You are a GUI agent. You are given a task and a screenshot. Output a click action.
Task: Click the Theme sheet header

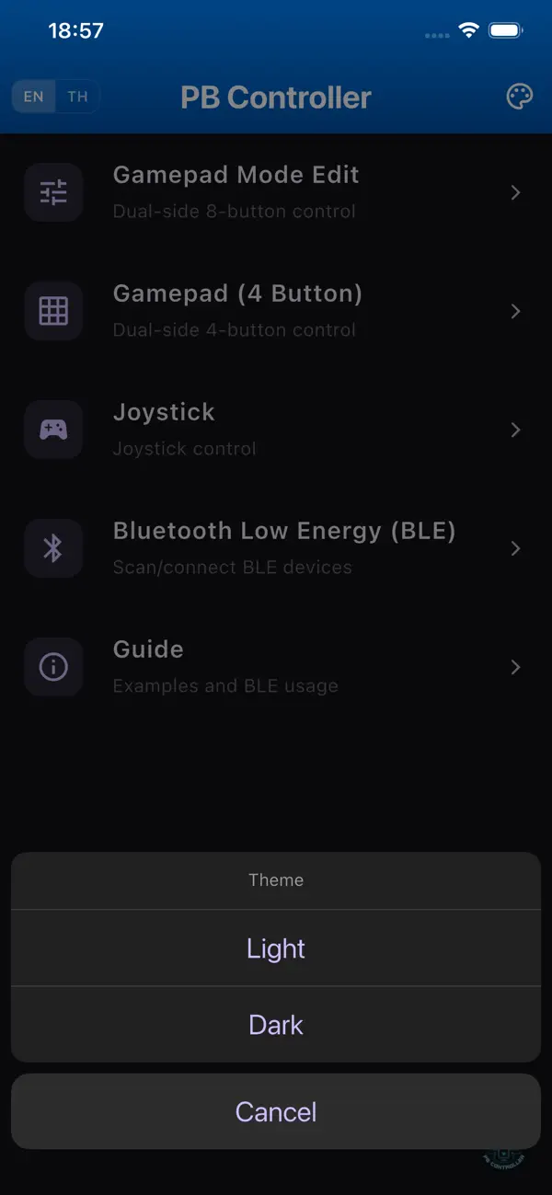click(276, 879)
